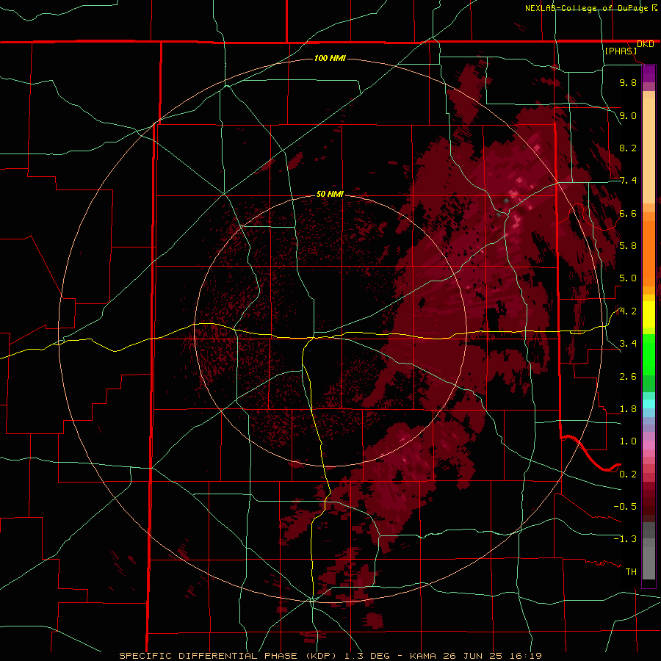Click the 9.0 value on the color scale
This screenshot has width=661, height=661.
(628, 115)
